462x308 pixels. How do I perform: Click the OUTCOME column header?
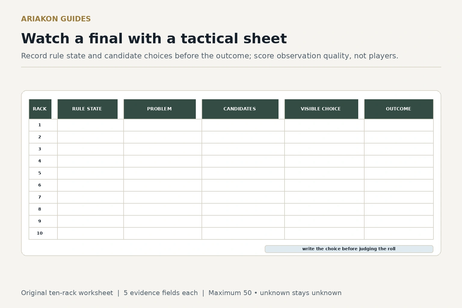pos(399,109)
